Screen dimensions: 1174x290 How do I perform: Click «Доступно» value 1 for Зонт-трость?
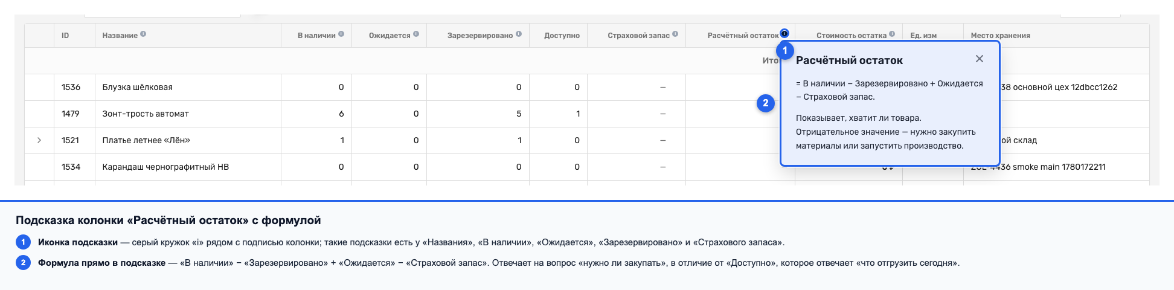click(x=578, y=114)
